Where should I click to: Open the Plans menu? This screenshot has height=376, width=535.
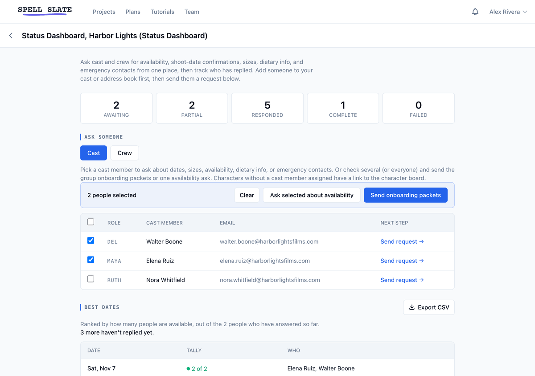(133, 12)
